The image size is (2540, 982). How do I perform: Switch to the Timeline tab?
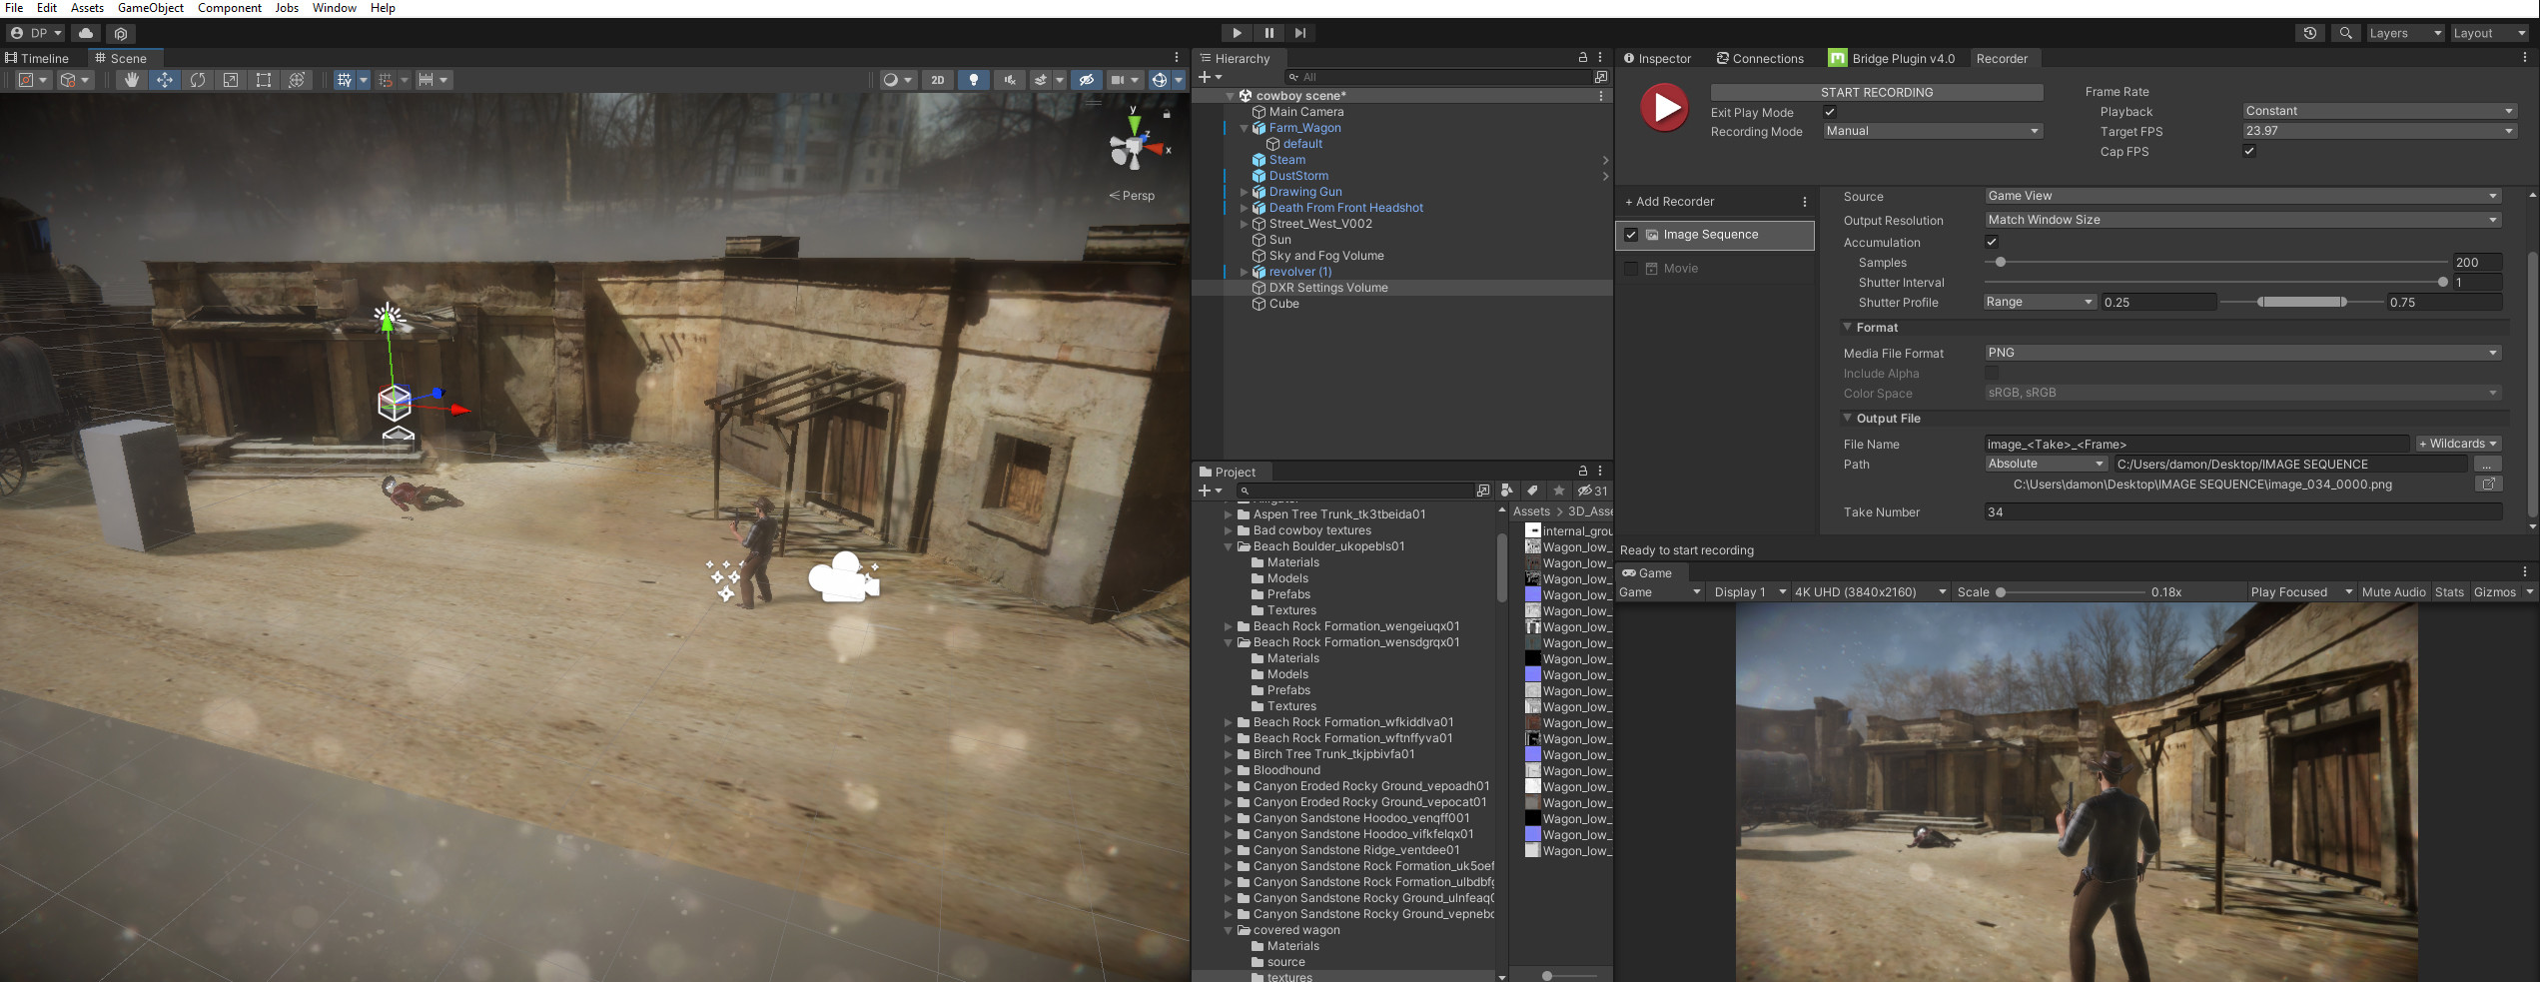(40, 57)
